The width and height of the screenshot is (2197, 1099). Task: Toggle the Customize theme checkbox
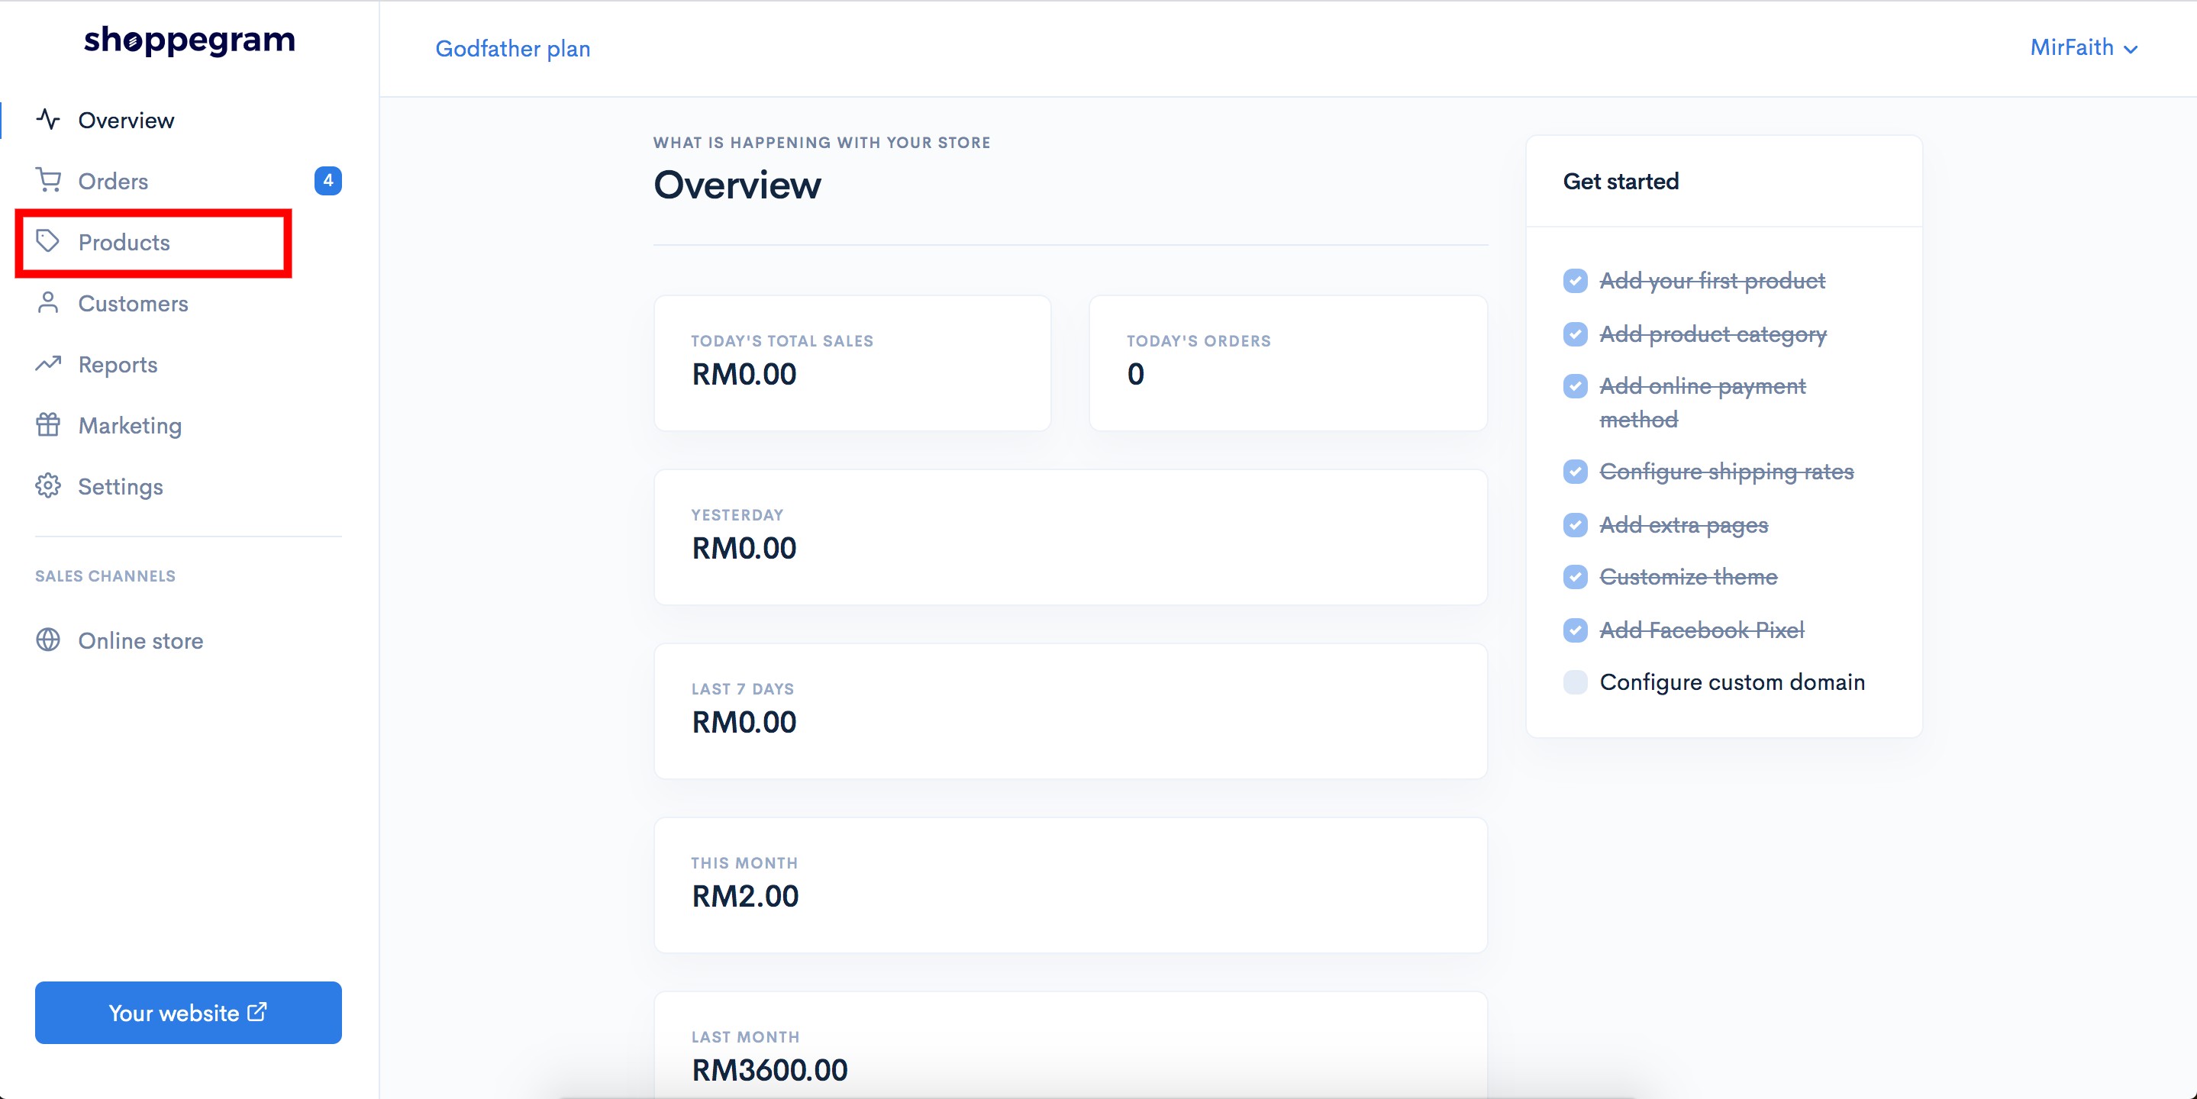click(x=1576, y=577)
